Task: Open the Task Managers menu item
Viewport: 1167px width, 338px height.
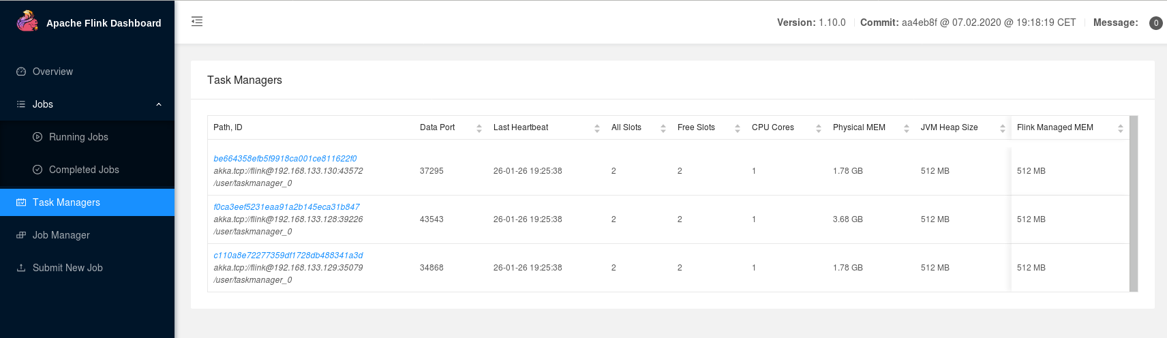Action: coord(66,202)
